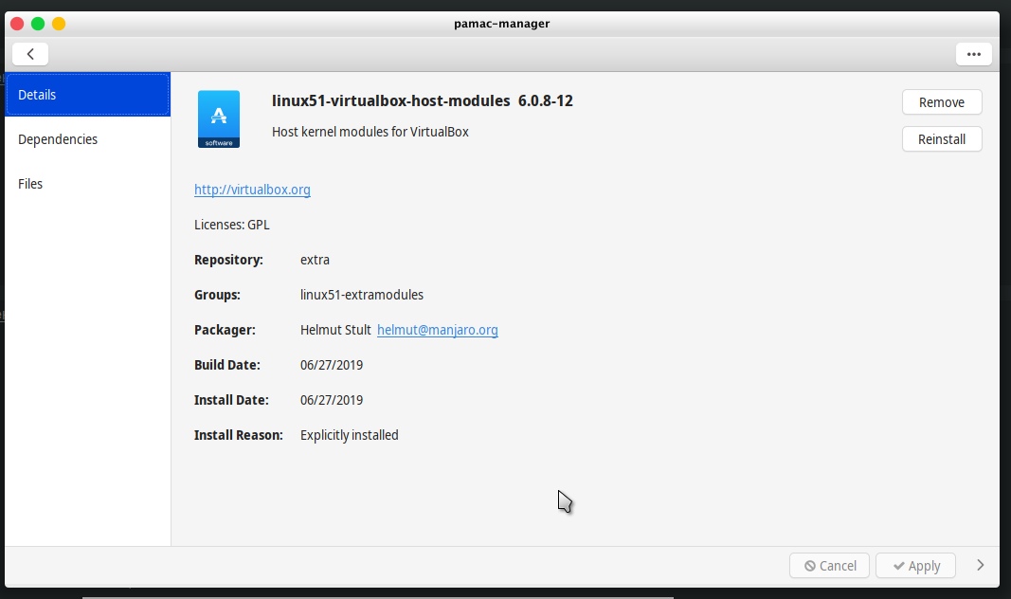This screenshot has height=599, width=1011.
Task: Click the green window button
Action: pos(38,24)
